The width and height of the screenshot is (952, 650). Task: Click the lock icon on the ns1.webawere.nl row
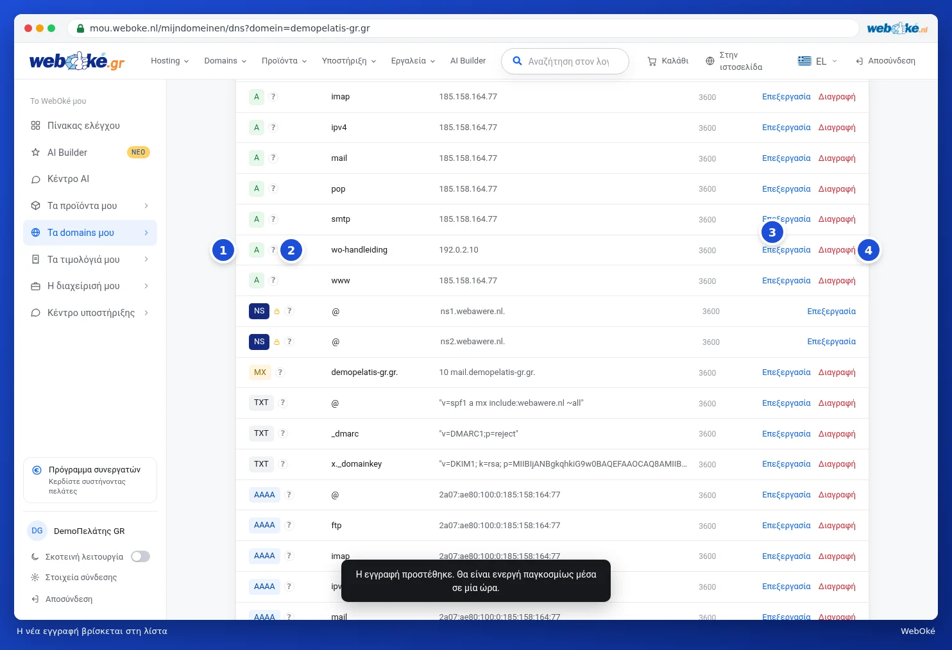(x=277, y=311)
